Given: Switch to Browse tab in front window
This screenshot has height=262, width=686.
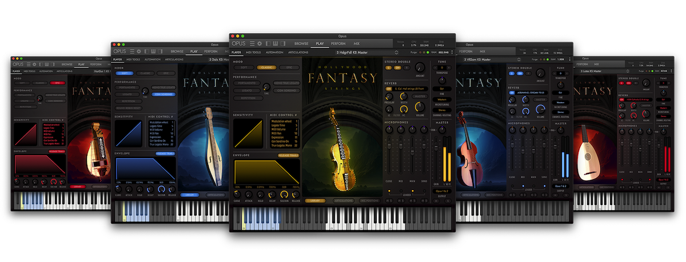Looking at the screenshot, I should point(301,43).
